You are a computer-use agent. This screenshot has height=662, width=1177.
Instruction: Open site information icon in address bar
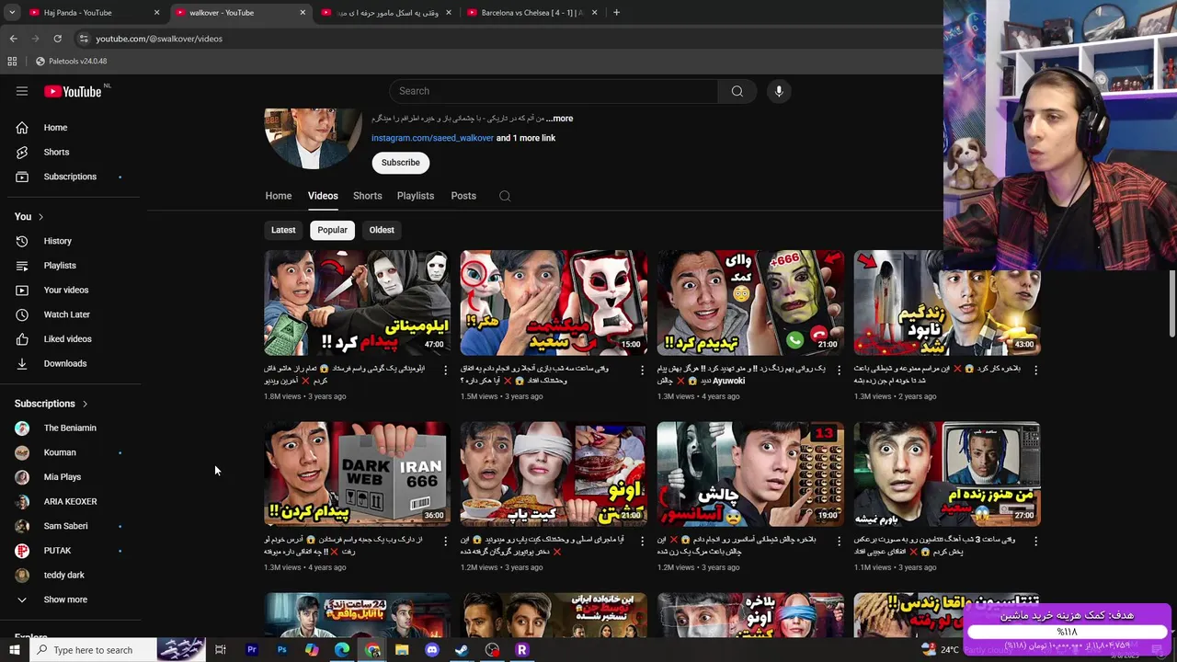[84, 39]
